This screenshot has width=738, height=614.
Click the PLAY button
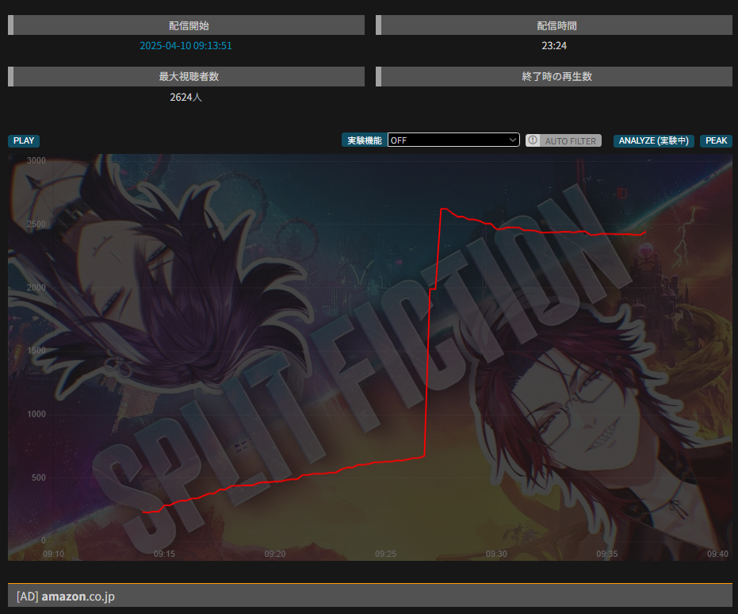tap(24, 140)
